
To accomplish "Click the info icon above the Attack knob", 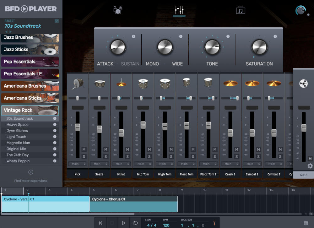I will [133, 36].
